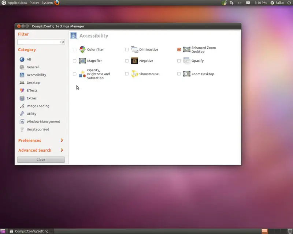Enable the Show mouse checkbox
Screen dimensions: 293x234
click(x=127, y=74)
